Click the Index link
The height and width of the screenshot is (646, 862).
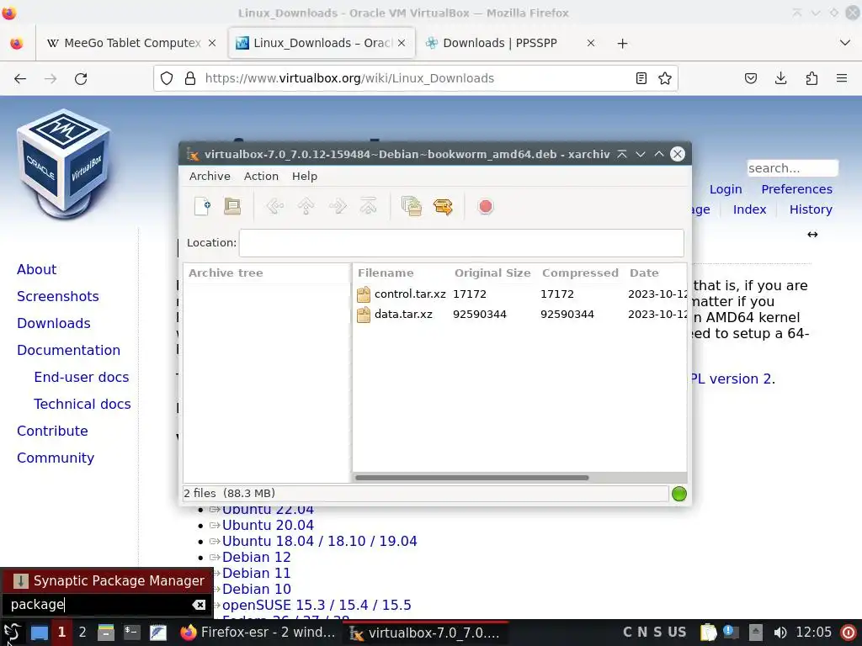(749, 209)
